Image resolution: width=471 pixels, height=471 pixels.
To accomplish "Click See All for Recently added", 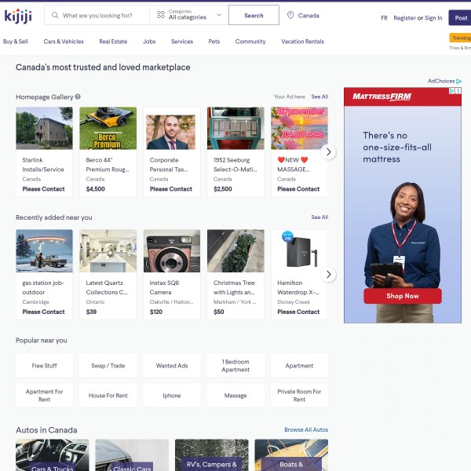I will pos(319,217).
